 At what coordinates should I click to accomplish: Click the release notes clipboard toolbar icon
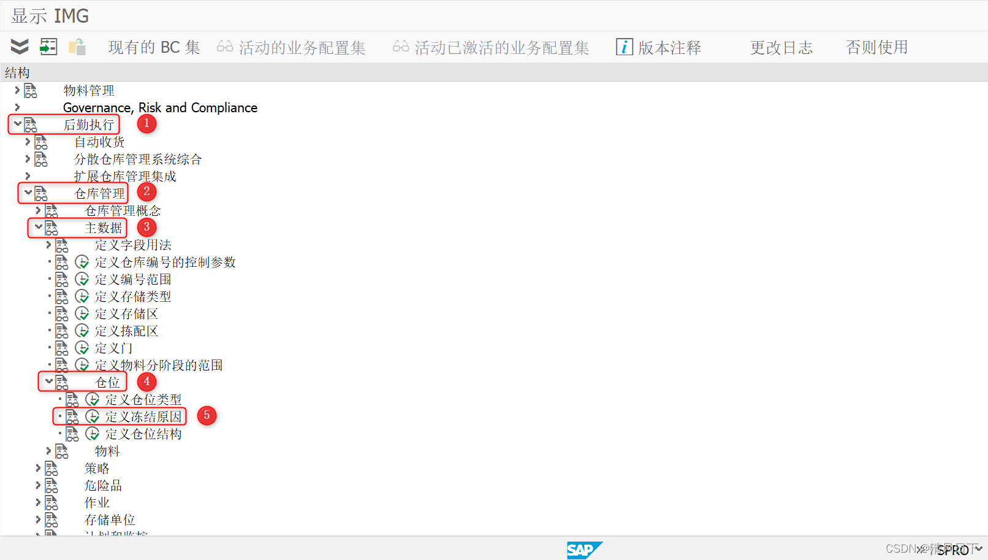coord(77,47)
